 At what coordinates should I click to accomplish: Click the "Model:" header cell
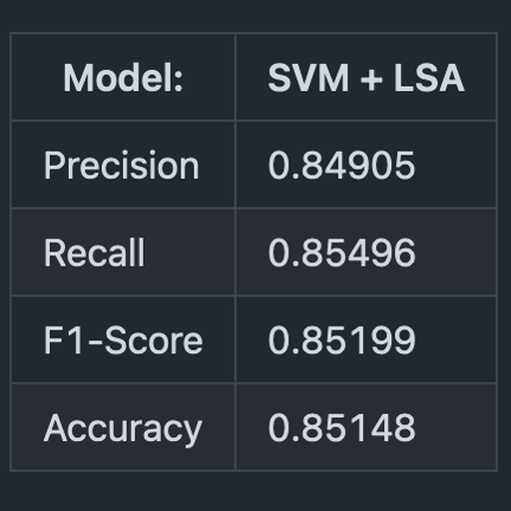(x=123, y=78)
